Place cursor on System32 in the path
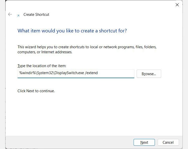Viewport: 188px width, 149px height. [x=45, y=73]
